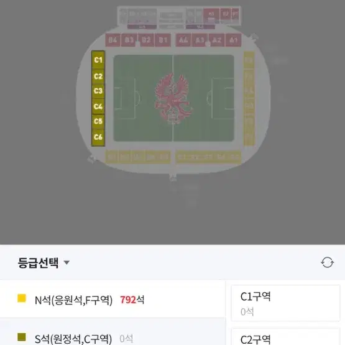Select C1 section on stadium map

(x=98, y=60)
